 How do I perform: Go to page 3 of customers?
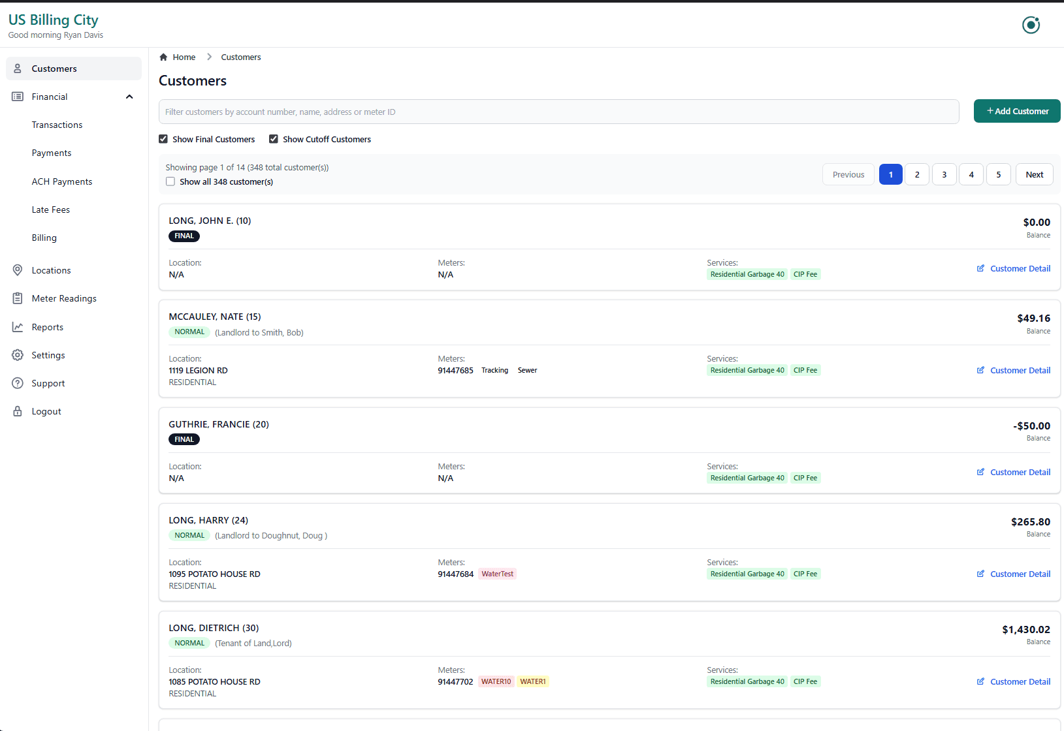(944, 174)
